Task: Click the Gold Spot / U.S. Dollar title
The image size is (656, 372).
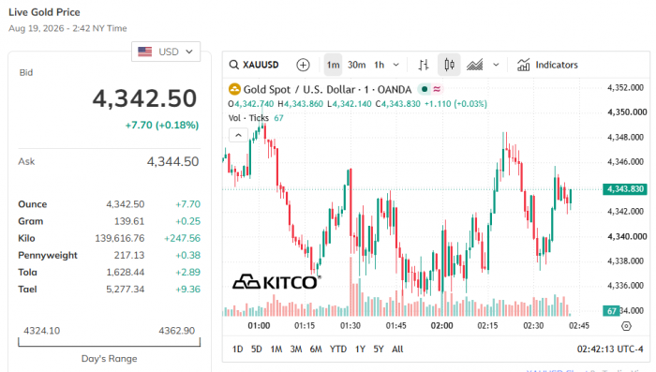Action: (327, 90)
